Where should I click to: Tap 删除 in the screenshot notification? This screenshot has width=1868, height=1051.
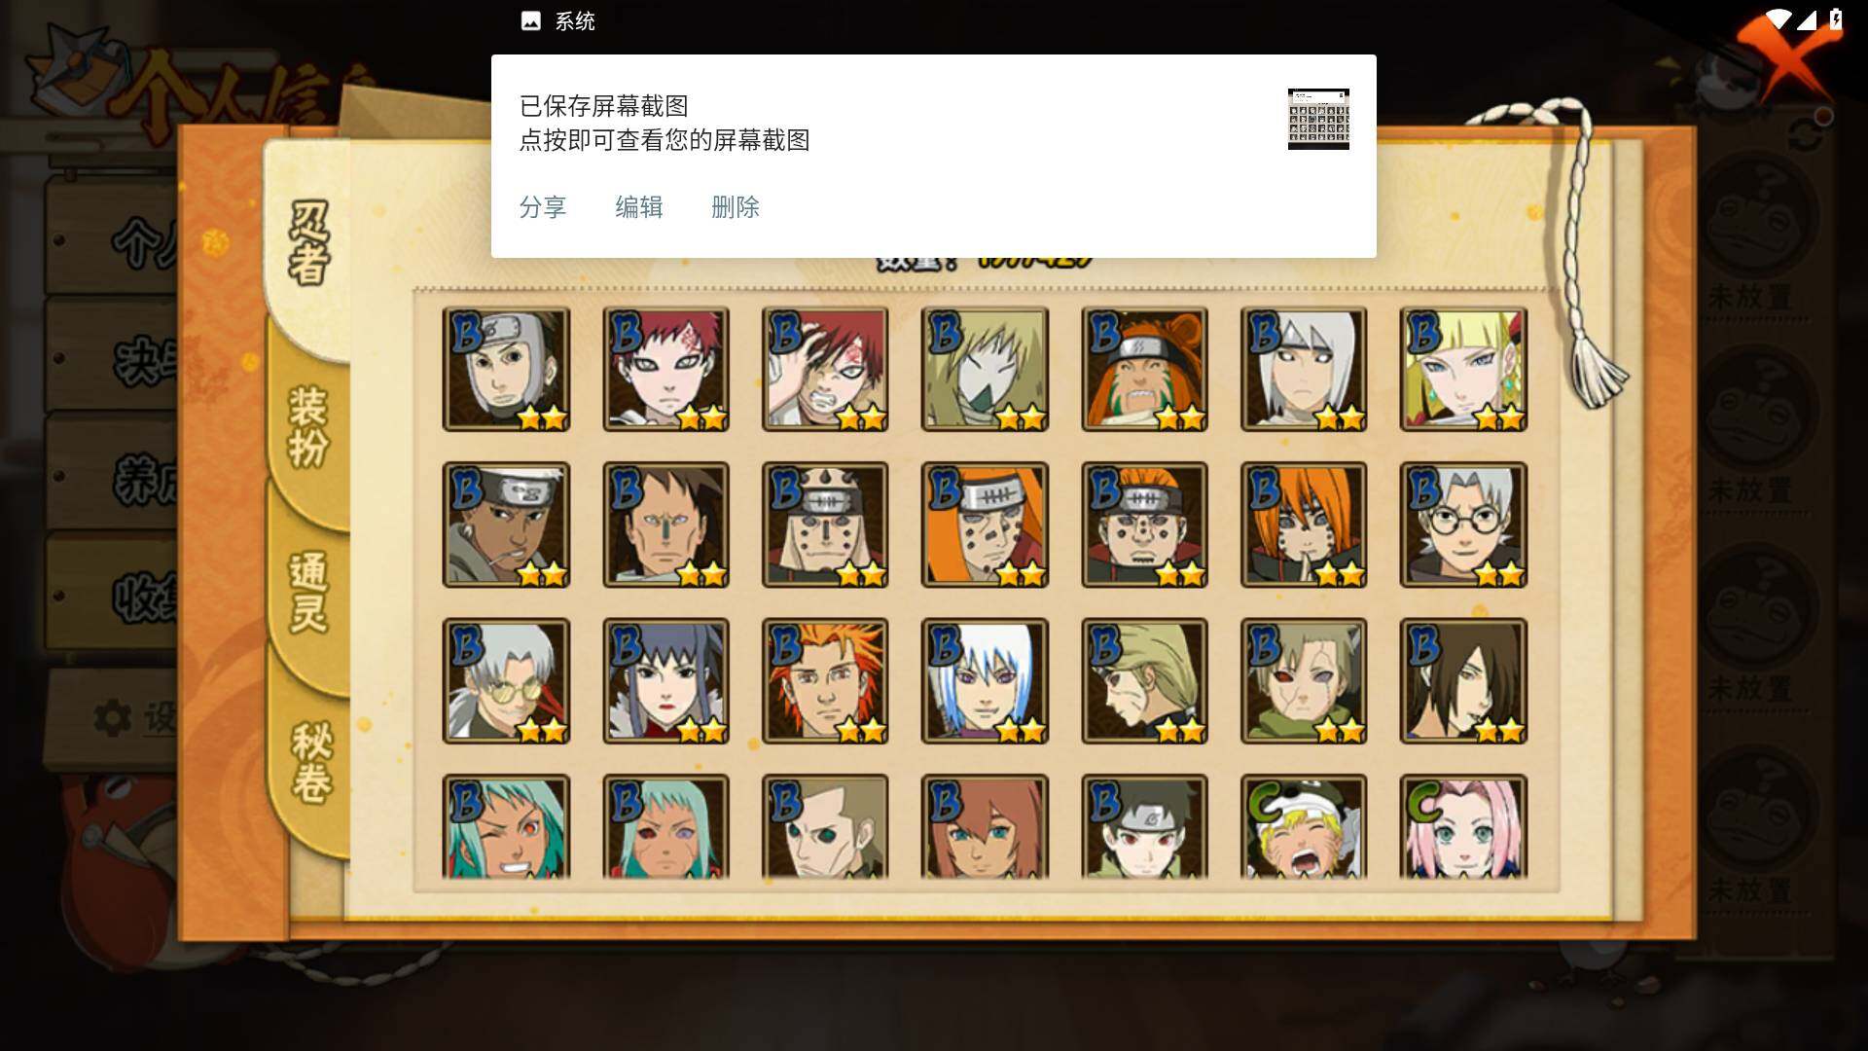(736, 207)
